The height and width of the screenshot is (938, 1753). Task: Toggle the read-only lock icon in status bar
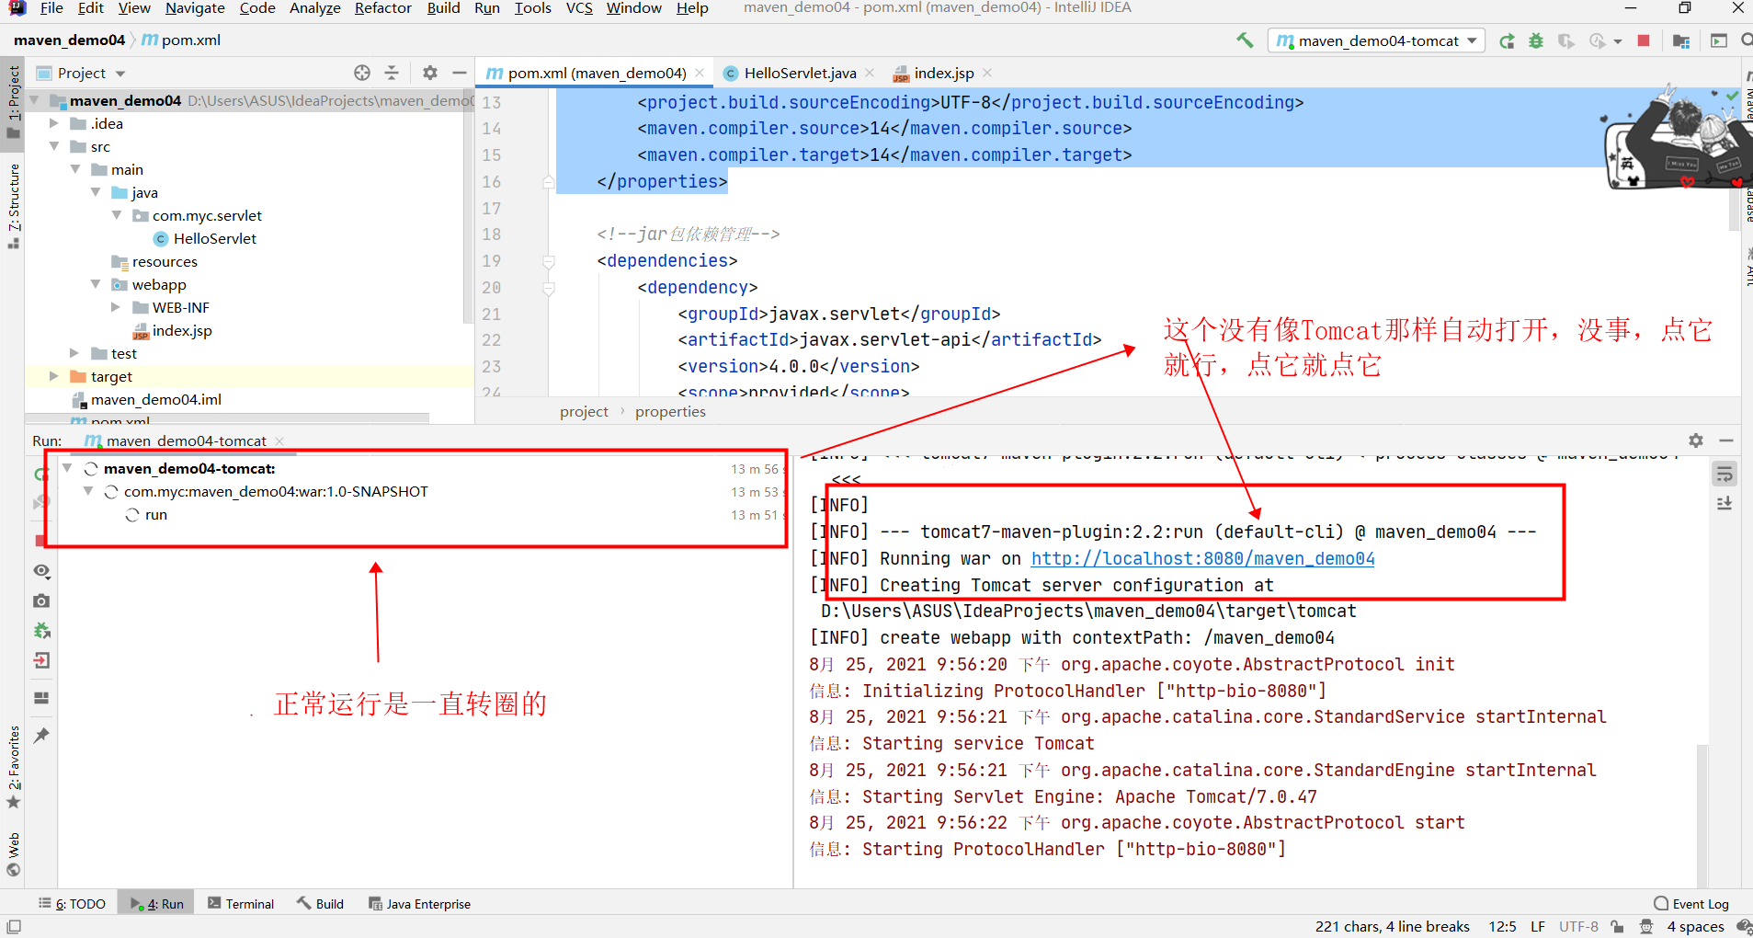pos(1617,927)
